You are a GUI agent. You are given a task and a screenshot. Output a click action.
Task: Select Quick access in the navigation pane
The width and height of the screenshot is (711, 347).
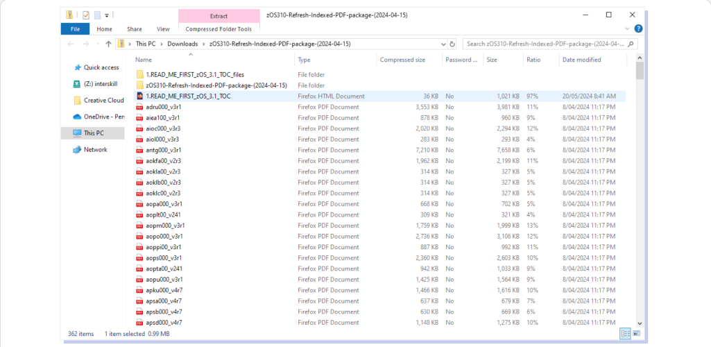click(x=101, y=67)
